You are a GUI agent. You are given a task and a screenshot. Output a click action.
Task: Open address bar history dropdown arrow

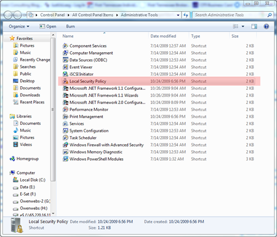tap(178, 15)
